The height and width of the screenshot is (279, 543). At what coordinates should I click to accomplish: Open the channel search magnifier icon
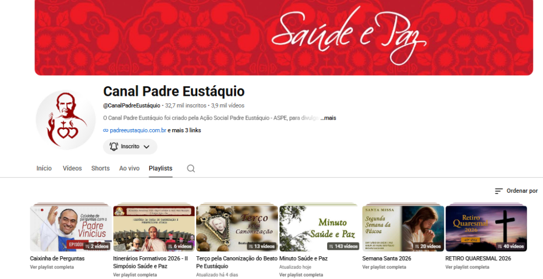pos(191,168)
